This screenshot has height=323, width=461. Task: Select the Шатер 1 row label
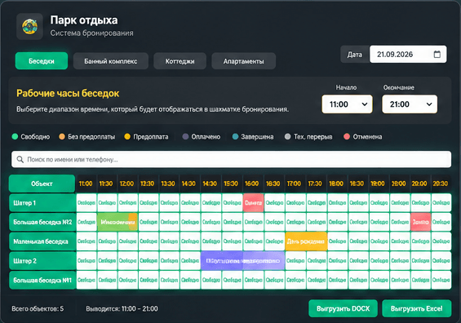pos(42,203)
